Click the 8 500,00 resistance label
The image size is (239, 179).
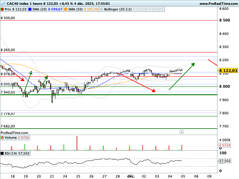[x=8, y=18]
